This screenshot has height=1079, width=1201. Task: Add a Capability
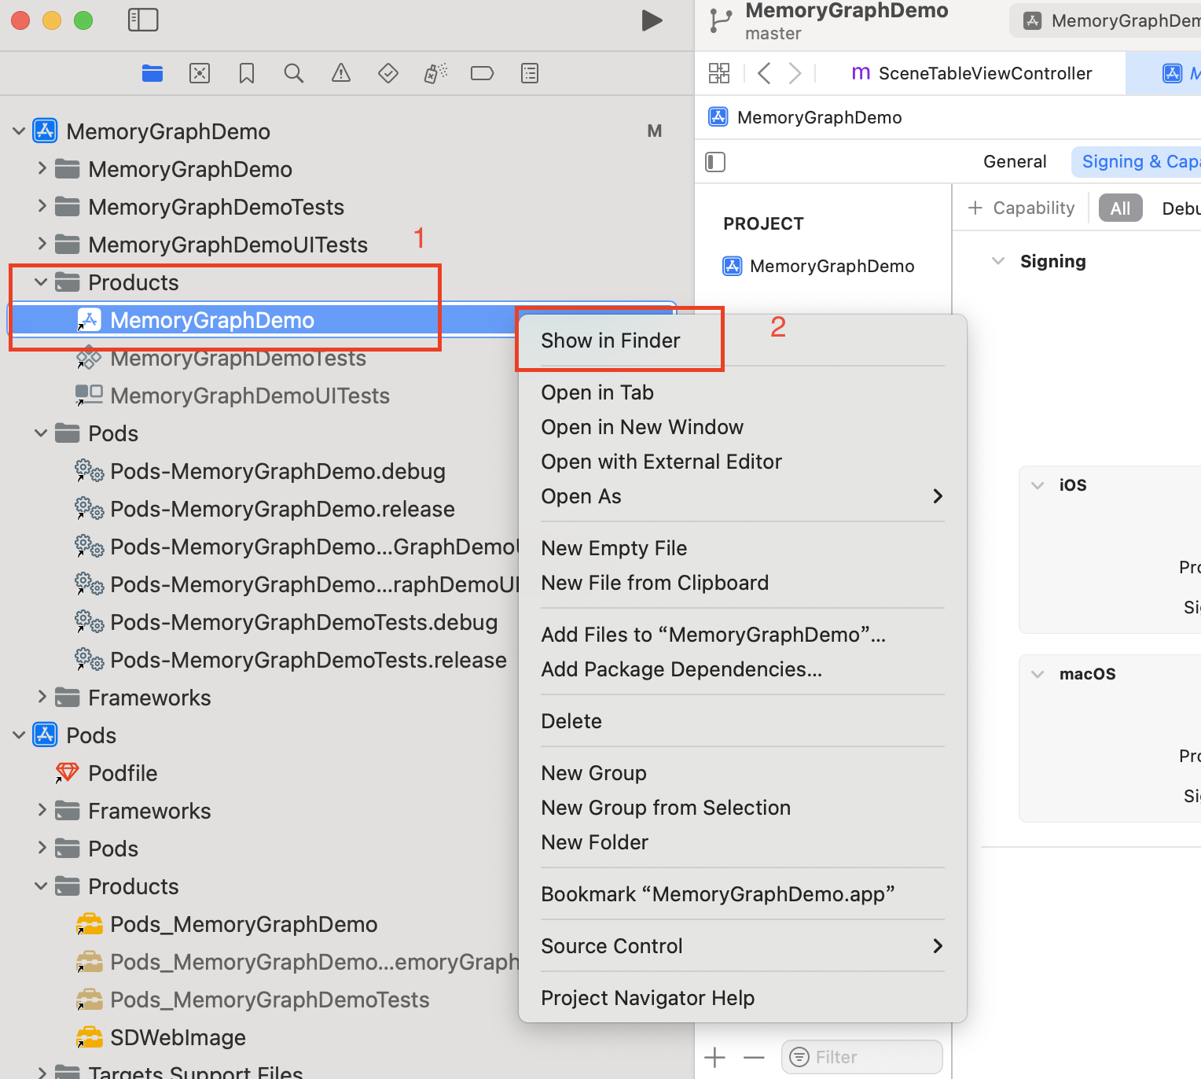tap(1021, 208)
